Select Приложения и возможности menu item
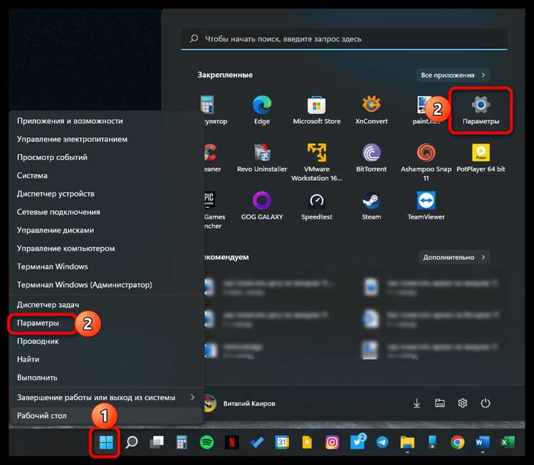534x465 pixels. click(106, 121)
